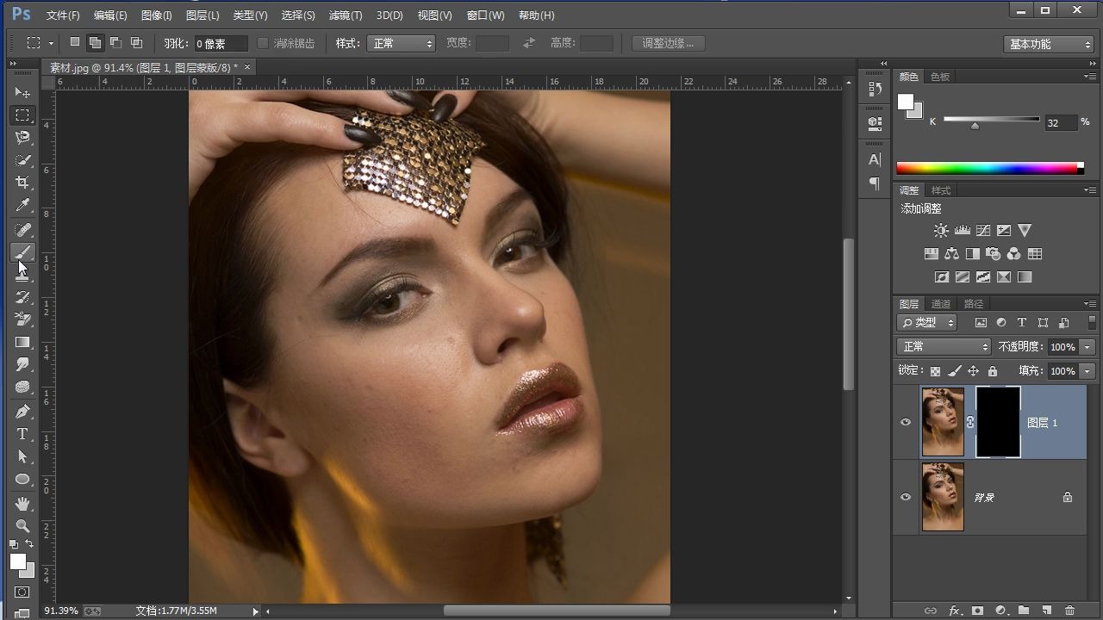This screenshot has width=1103, height=620.
Task: Hide the 背景 layer visibility eye
Action: (x=905, y=497)
